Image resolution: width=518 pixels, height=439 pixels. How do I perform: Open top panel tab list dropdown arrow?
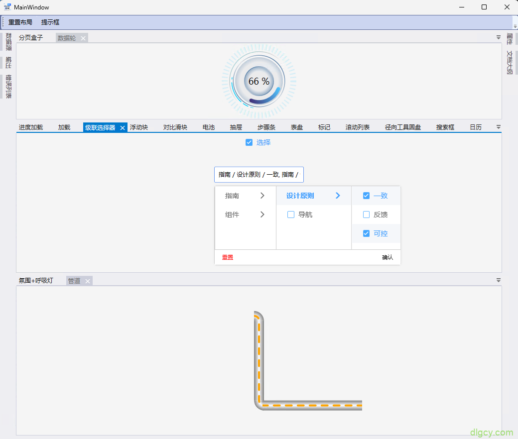click(x=499, y=37)
